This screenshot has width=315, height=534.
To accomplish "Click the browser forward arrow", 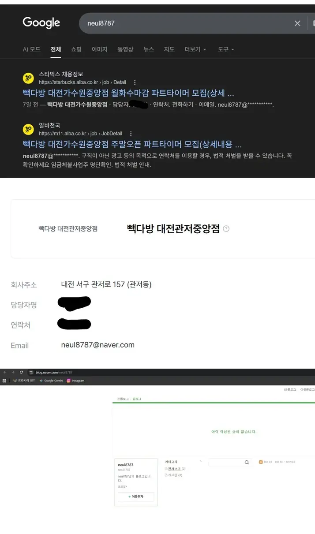I will coord(13,372).
